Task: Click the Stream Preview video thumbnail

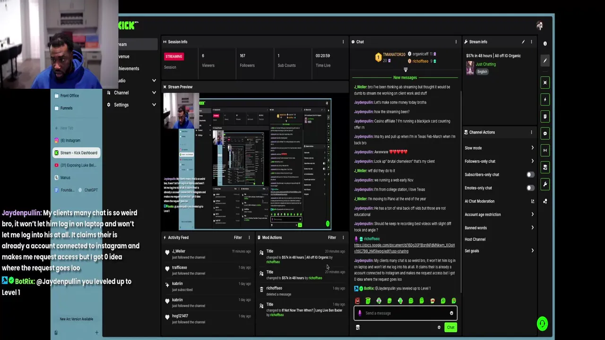Action: pos(248,161)
